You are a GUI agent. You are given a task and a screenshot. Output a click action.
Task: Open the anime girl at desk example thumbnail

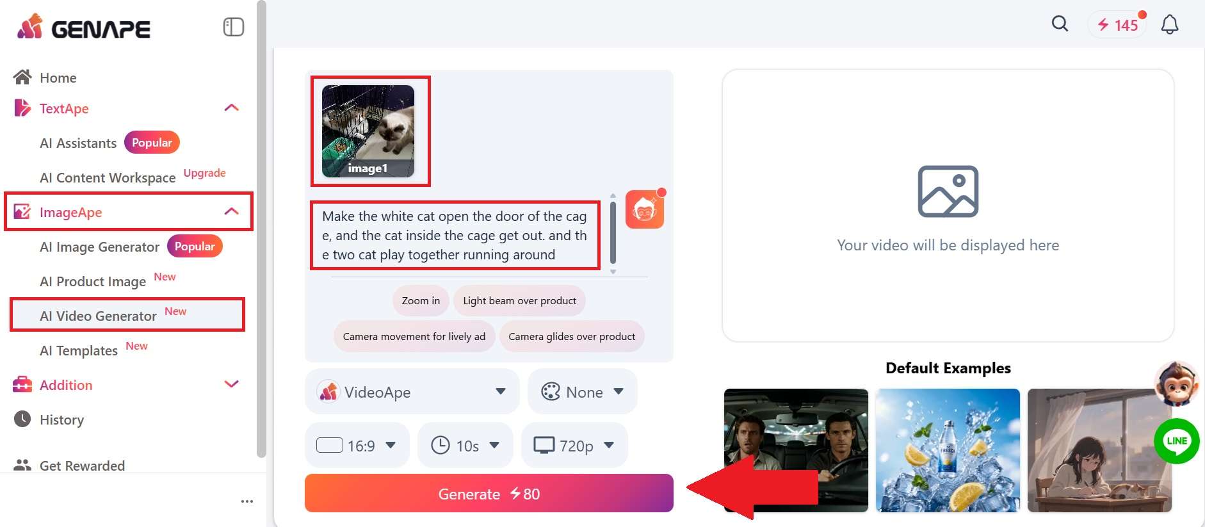coord(1099,450)
